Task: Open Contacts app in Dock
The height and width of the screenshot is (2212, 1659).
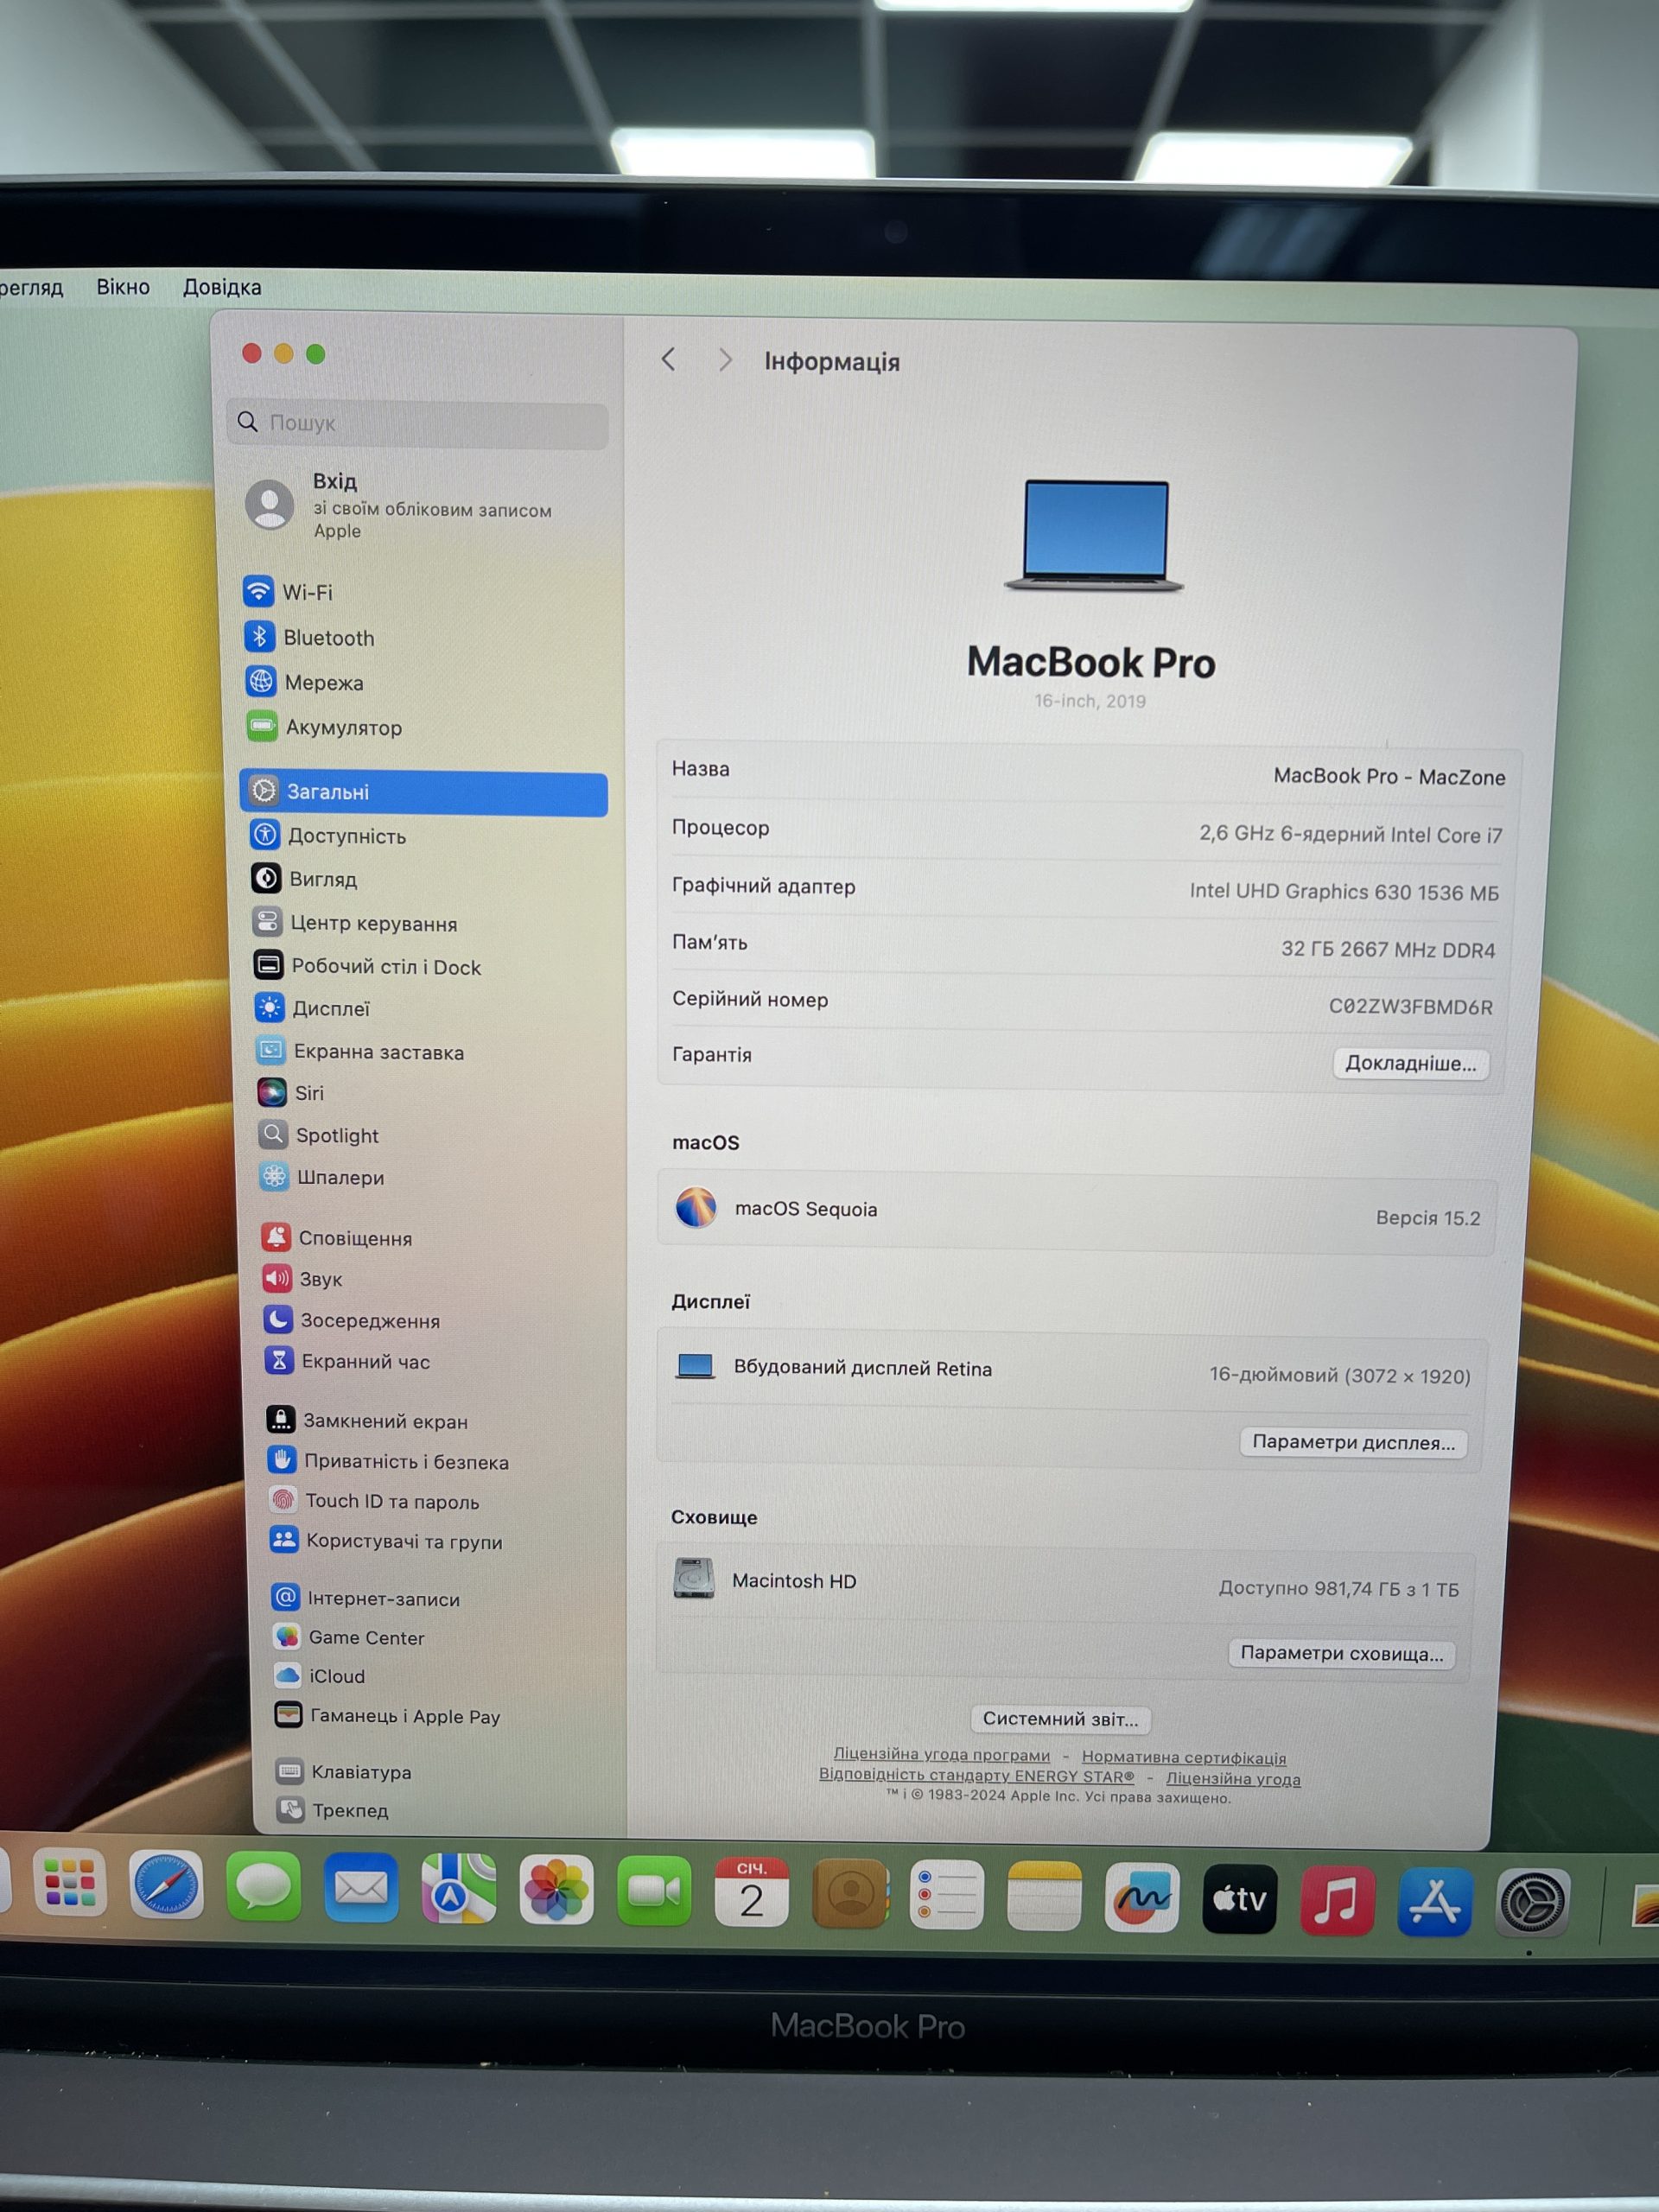Action: (850, 1893)
